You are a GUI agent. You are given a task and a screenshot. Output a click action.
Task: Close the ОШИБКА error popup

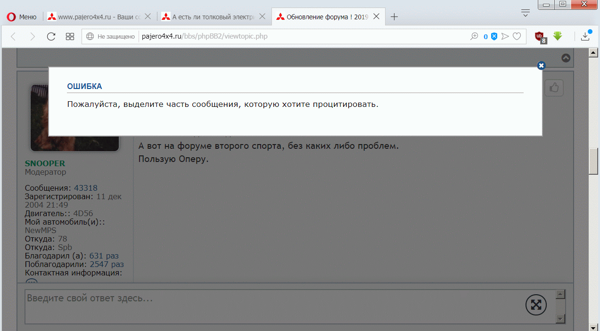tap(541, 65)
